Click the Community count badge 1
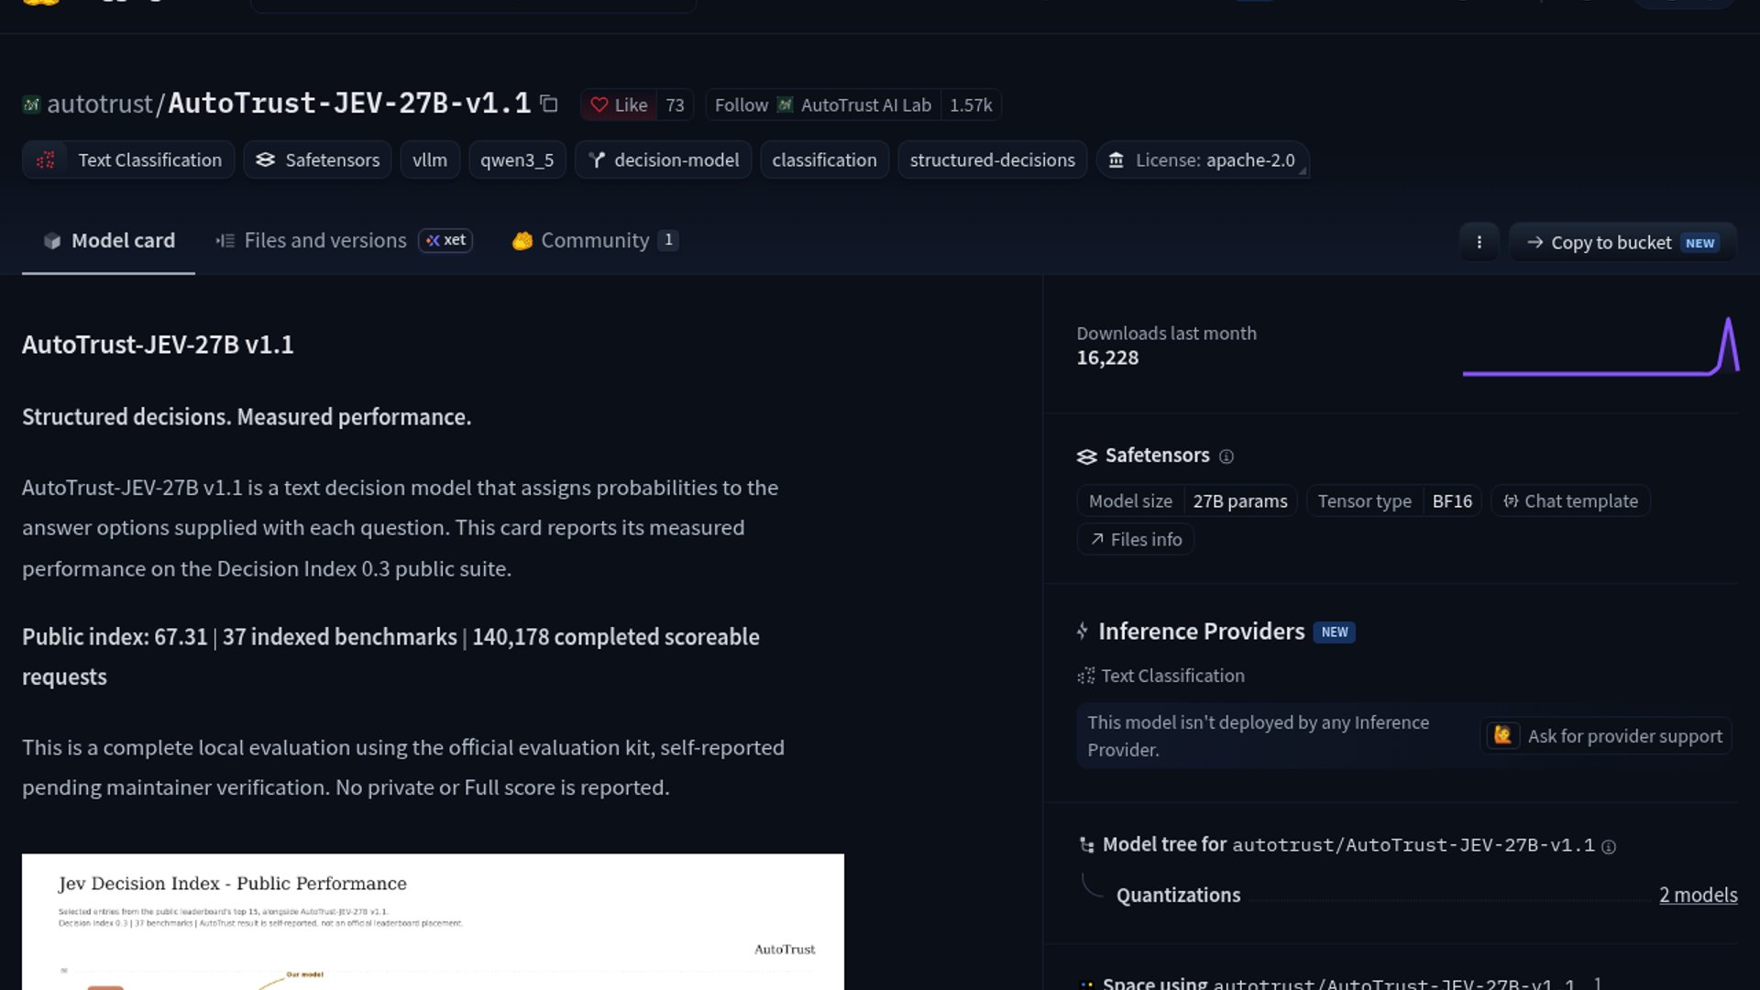The image size is (1760, 990). (x=668, y=240)
